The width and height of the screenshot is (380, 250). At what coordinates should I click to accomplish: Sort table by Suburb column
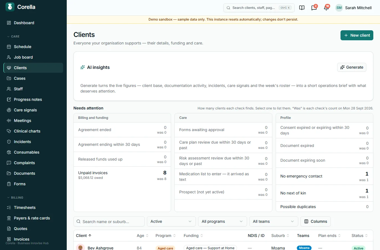(x=280, y=236)
